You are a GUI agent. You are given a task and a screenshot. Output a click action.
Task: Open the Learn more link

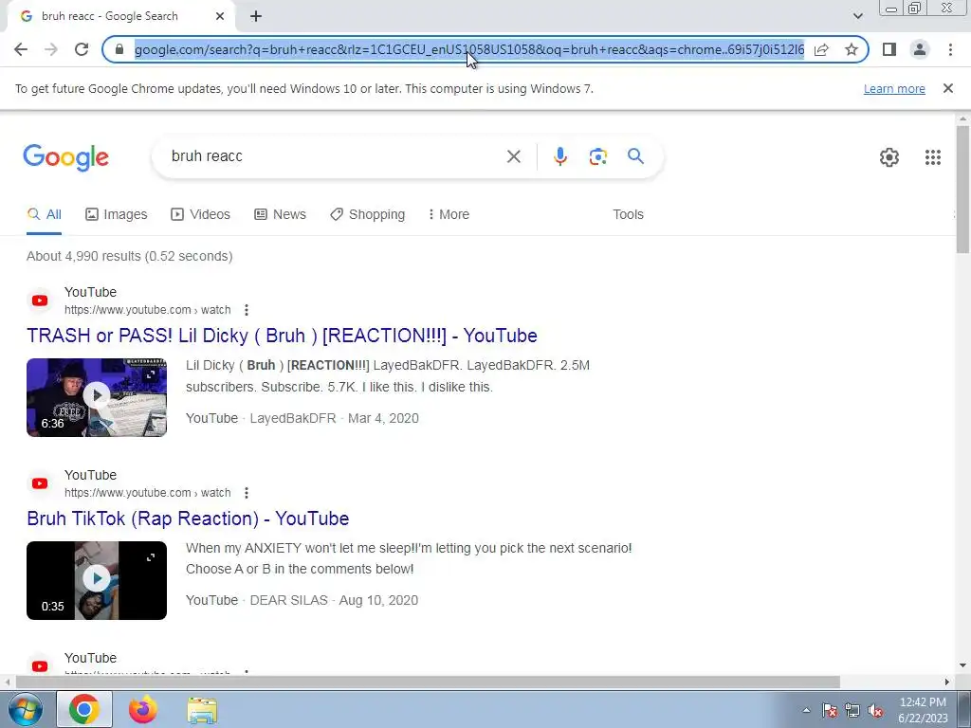894,88
